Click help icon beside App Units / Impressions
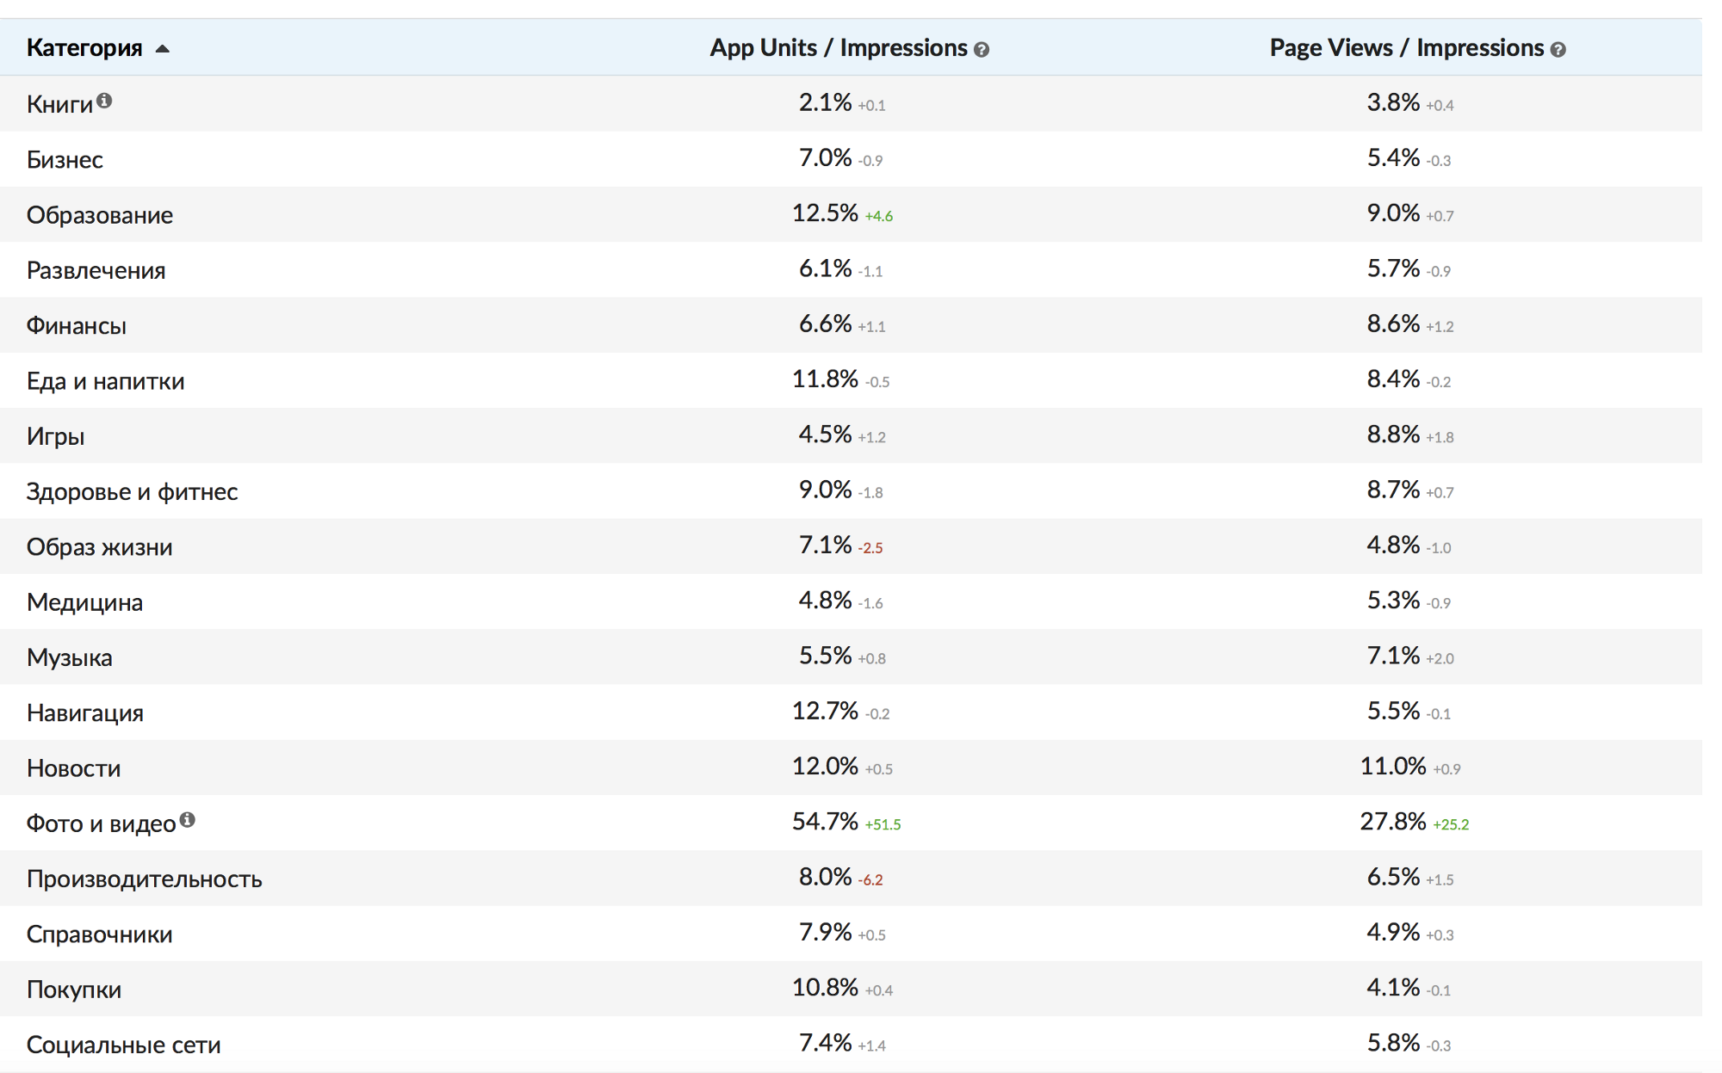 tap(982, 50)
